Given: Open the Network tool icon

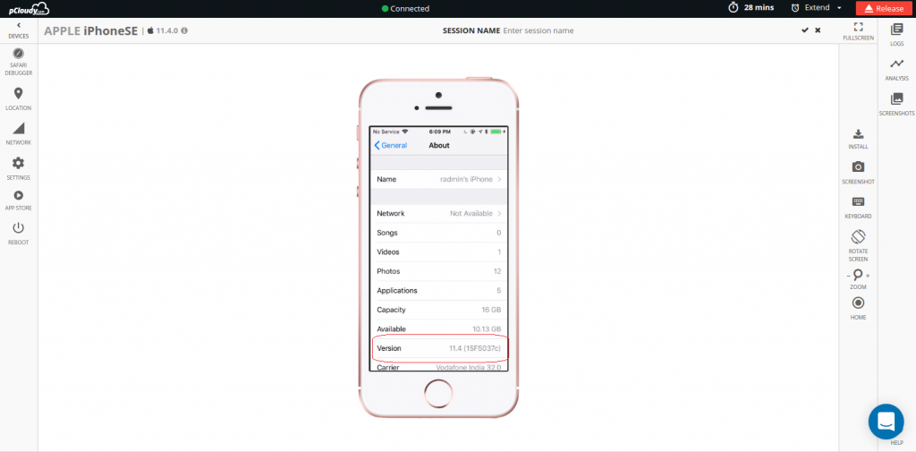Looking at the screenshot, I should 18,128.
